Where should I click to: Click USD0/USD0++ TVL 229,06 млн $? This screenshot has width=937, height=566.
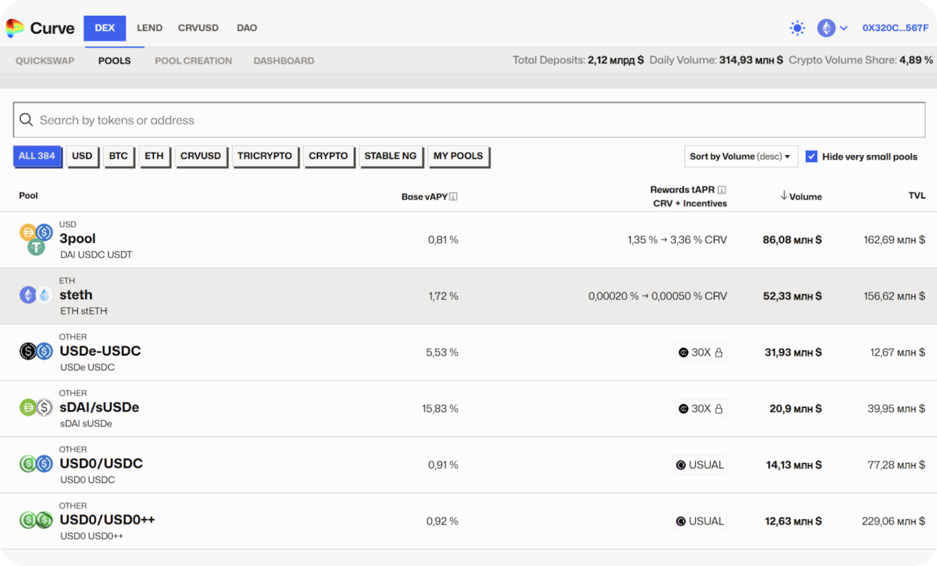pyautogui.click(x=894, y=521)
